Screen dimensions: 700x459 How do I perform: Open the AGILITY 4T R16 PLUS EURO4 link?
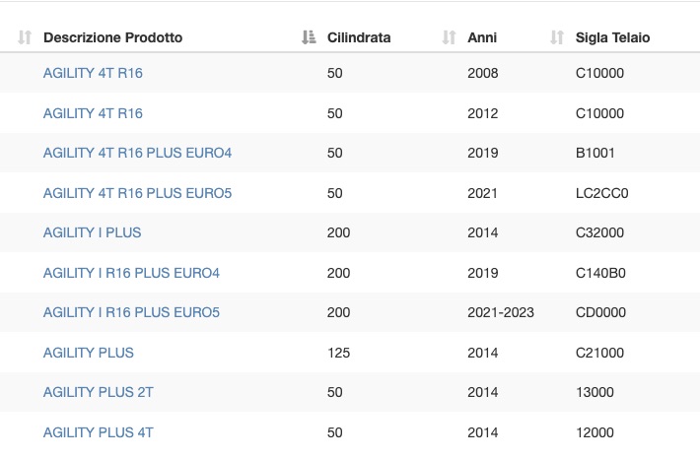click(137, 153)
